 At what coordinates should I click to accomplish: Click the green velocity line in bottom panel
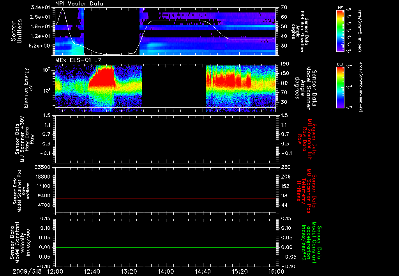click(x=165, y=247)
